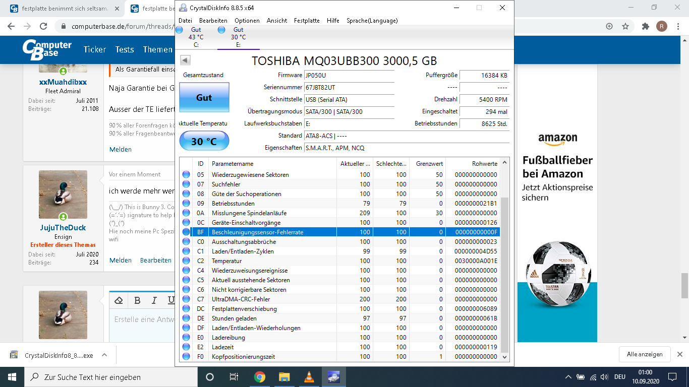The height and width of the screenshot is (387, 689).
Task: Open Google Chrome from taskbar
Action: (x=259, y=376)
